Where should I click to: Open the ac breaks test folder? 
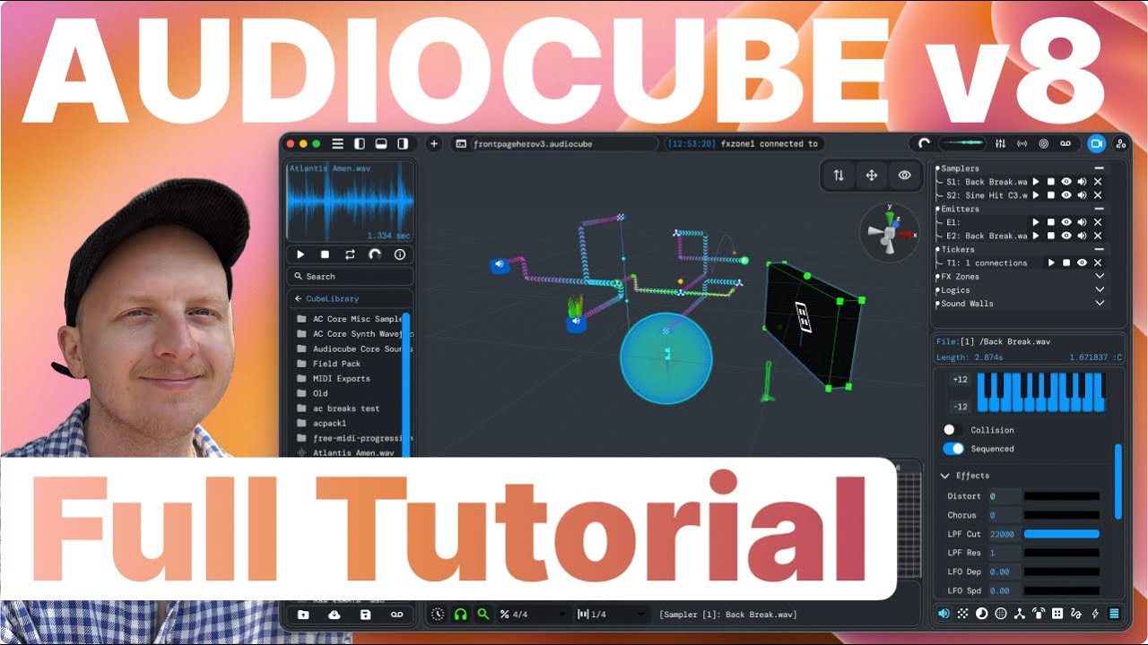[346, 408]
